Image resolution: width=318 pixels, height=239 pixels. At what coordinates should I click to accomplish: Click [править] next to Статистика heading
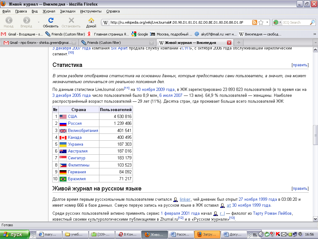(x=300, y=65)
